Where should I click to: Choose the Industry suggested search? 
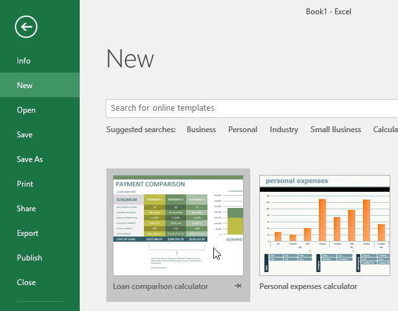(284, 130)
